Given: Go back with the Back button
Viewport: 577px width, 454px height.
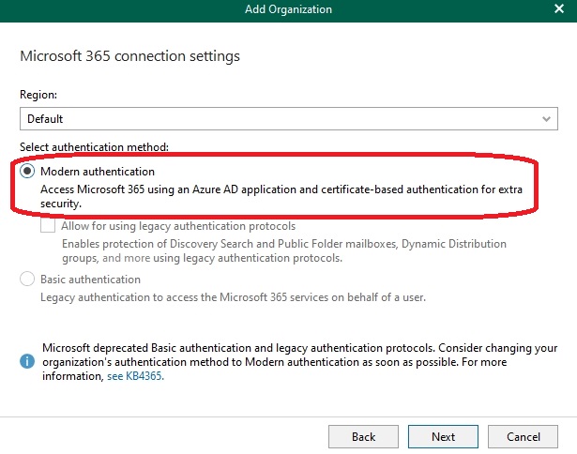Looking at the screenshot, I should [363, 437].
